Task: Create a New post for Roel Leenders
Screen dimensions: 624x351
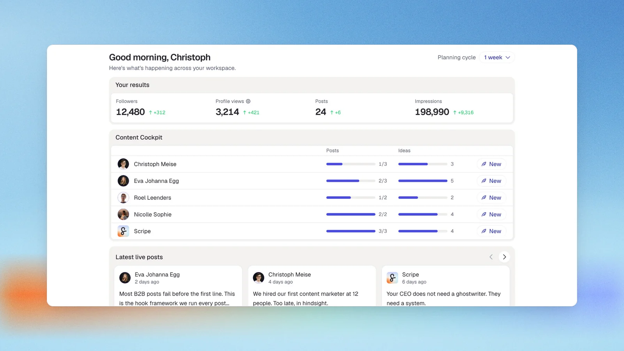Action: coord(491,198)
